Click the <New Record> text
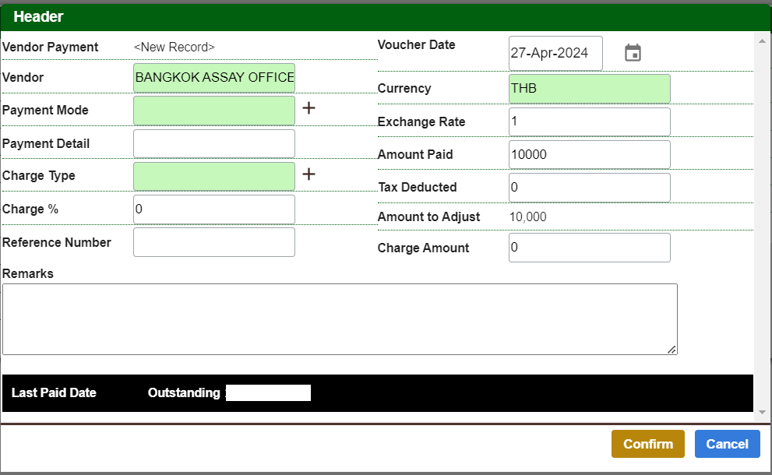Image resolution: width=772 pixels, height=475 pixels. point(174,47)
